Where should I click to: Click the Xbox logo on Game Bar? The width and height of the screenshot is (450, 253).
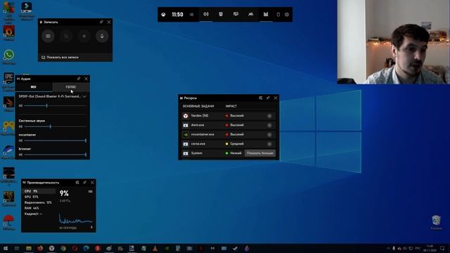(x=163, y=15)
